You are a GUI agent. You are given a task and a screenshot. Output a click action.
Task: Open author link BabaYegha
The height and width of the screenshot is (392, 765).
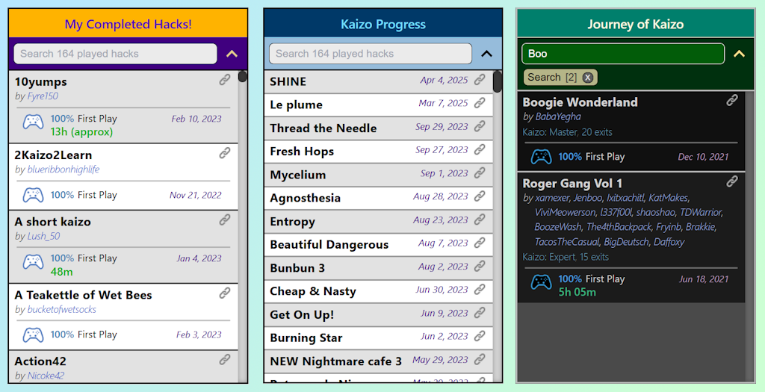click(x=557, y=116)
